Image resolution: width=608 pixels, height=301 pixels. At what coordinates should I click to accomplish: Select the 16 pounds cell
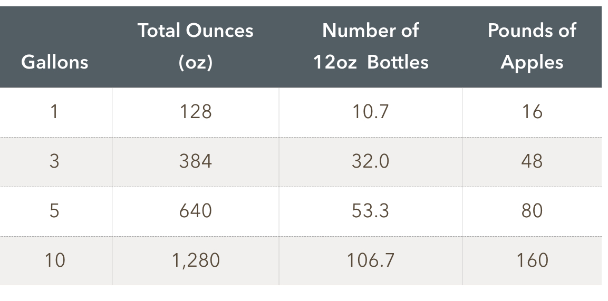[x=532, y=112]
